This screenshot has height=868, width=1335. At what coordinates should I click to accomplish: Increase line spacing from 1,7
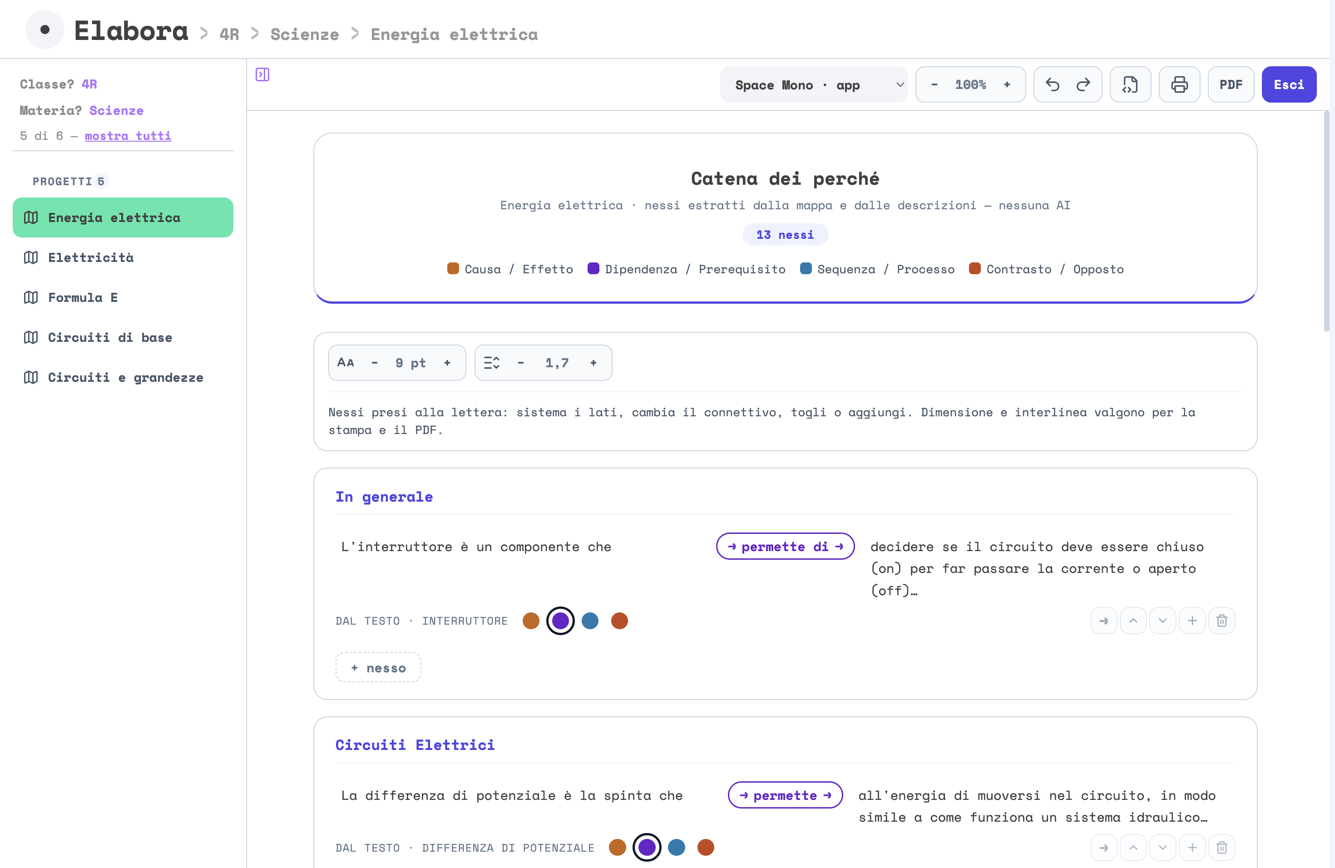(593, 363)
